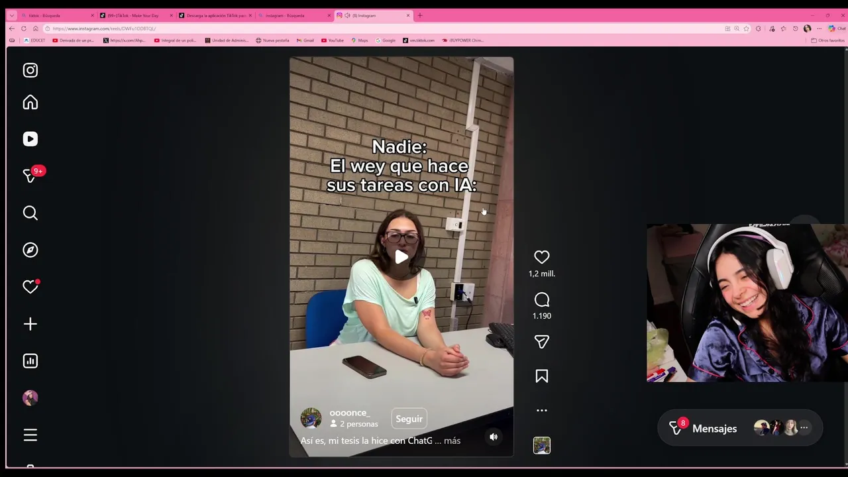Open the browser home page button
Viewport: 848px width, 477px height.
(35, 28)
